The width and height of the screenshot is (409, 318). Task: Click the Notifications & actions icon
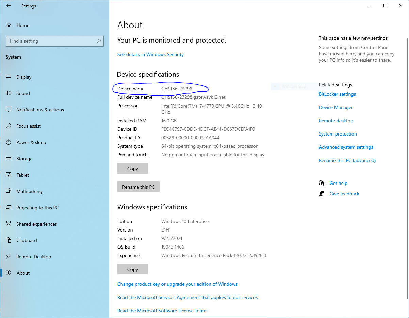(x=9, y=110)
